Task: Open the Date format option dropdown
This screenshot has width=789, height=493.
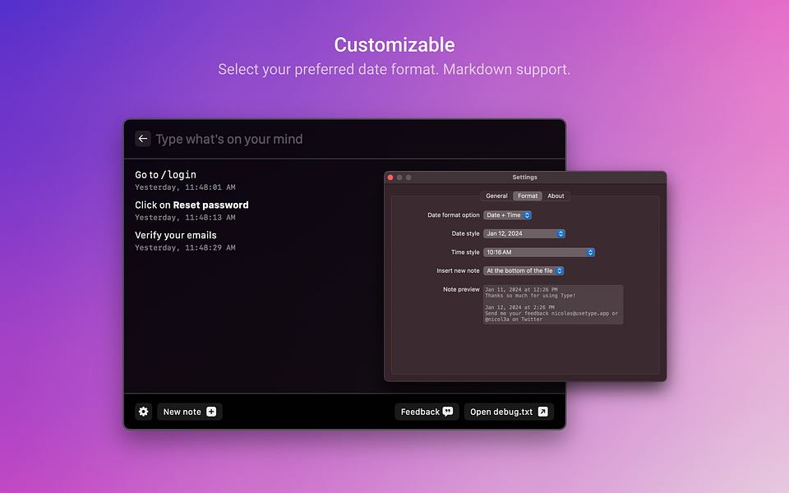Action: point(507,214)
